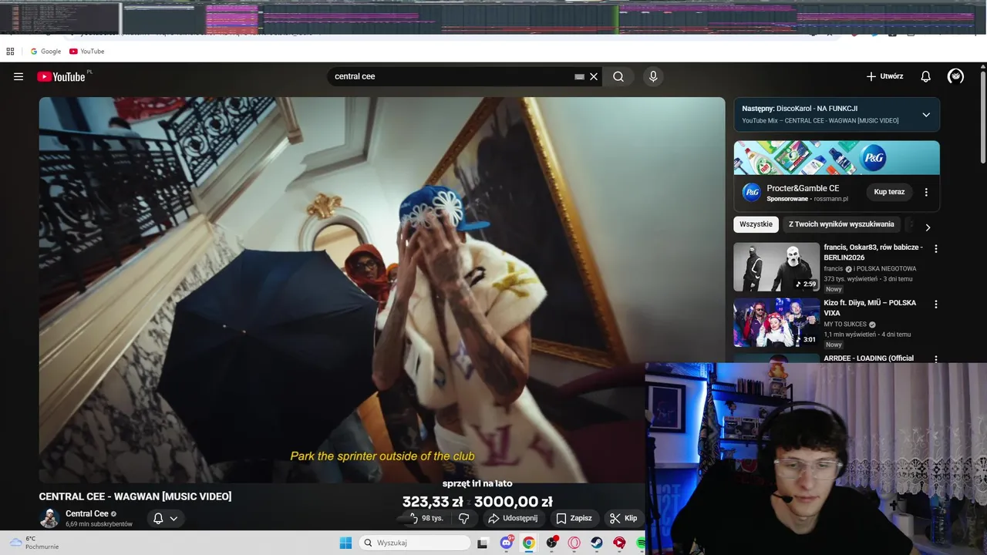The width and height of the screenshot is (987, 555).
Task: Toggle the subscription notification bell
Action: 158,519
